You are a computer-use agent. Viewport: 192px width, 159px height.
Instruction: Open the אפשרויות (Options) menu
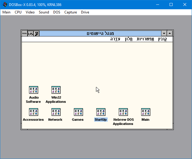[145, 39]
